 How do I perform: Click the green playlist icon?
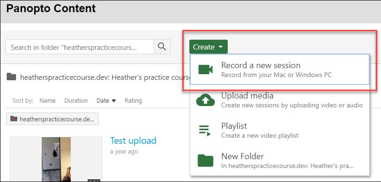tap(205, 131)
